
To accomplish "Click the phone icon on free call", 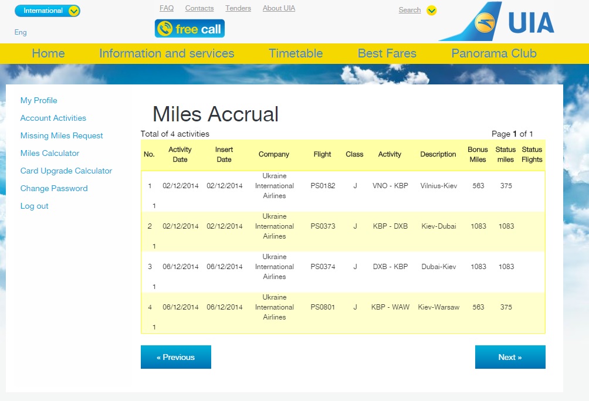I will 164,29.
